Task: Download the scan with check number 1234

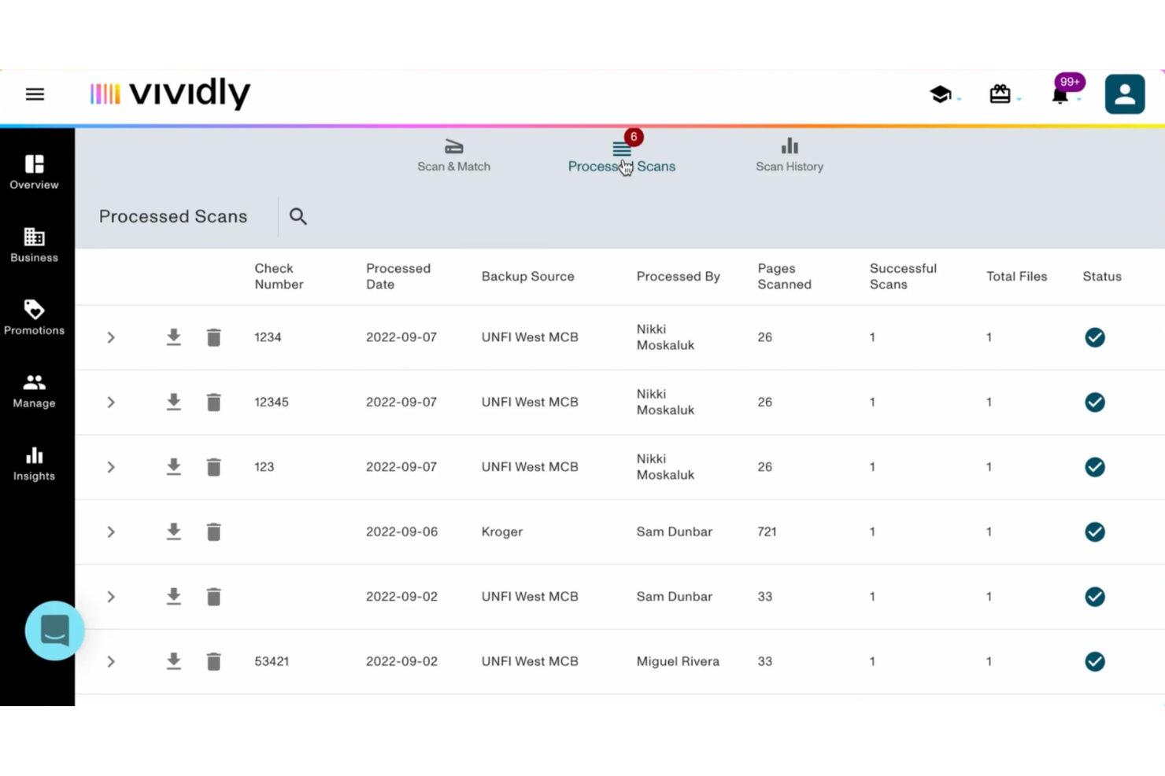Action: (x=173, y=337)
